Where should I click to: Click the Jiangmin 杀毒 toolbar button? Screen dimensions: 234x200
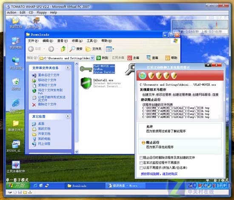click(133, 58)
